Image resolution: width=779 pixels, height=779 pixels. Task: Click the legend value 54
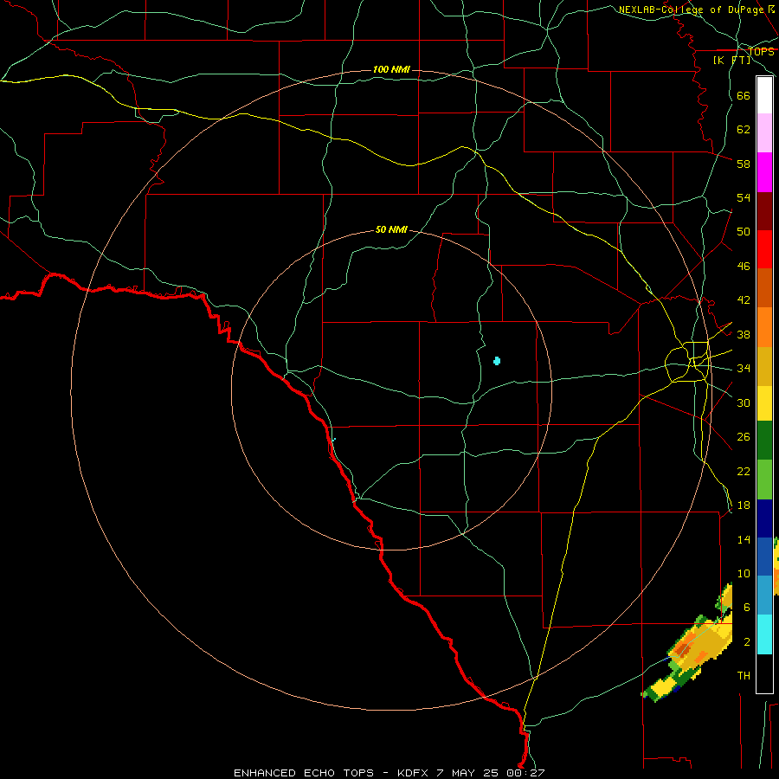point(744,197)
